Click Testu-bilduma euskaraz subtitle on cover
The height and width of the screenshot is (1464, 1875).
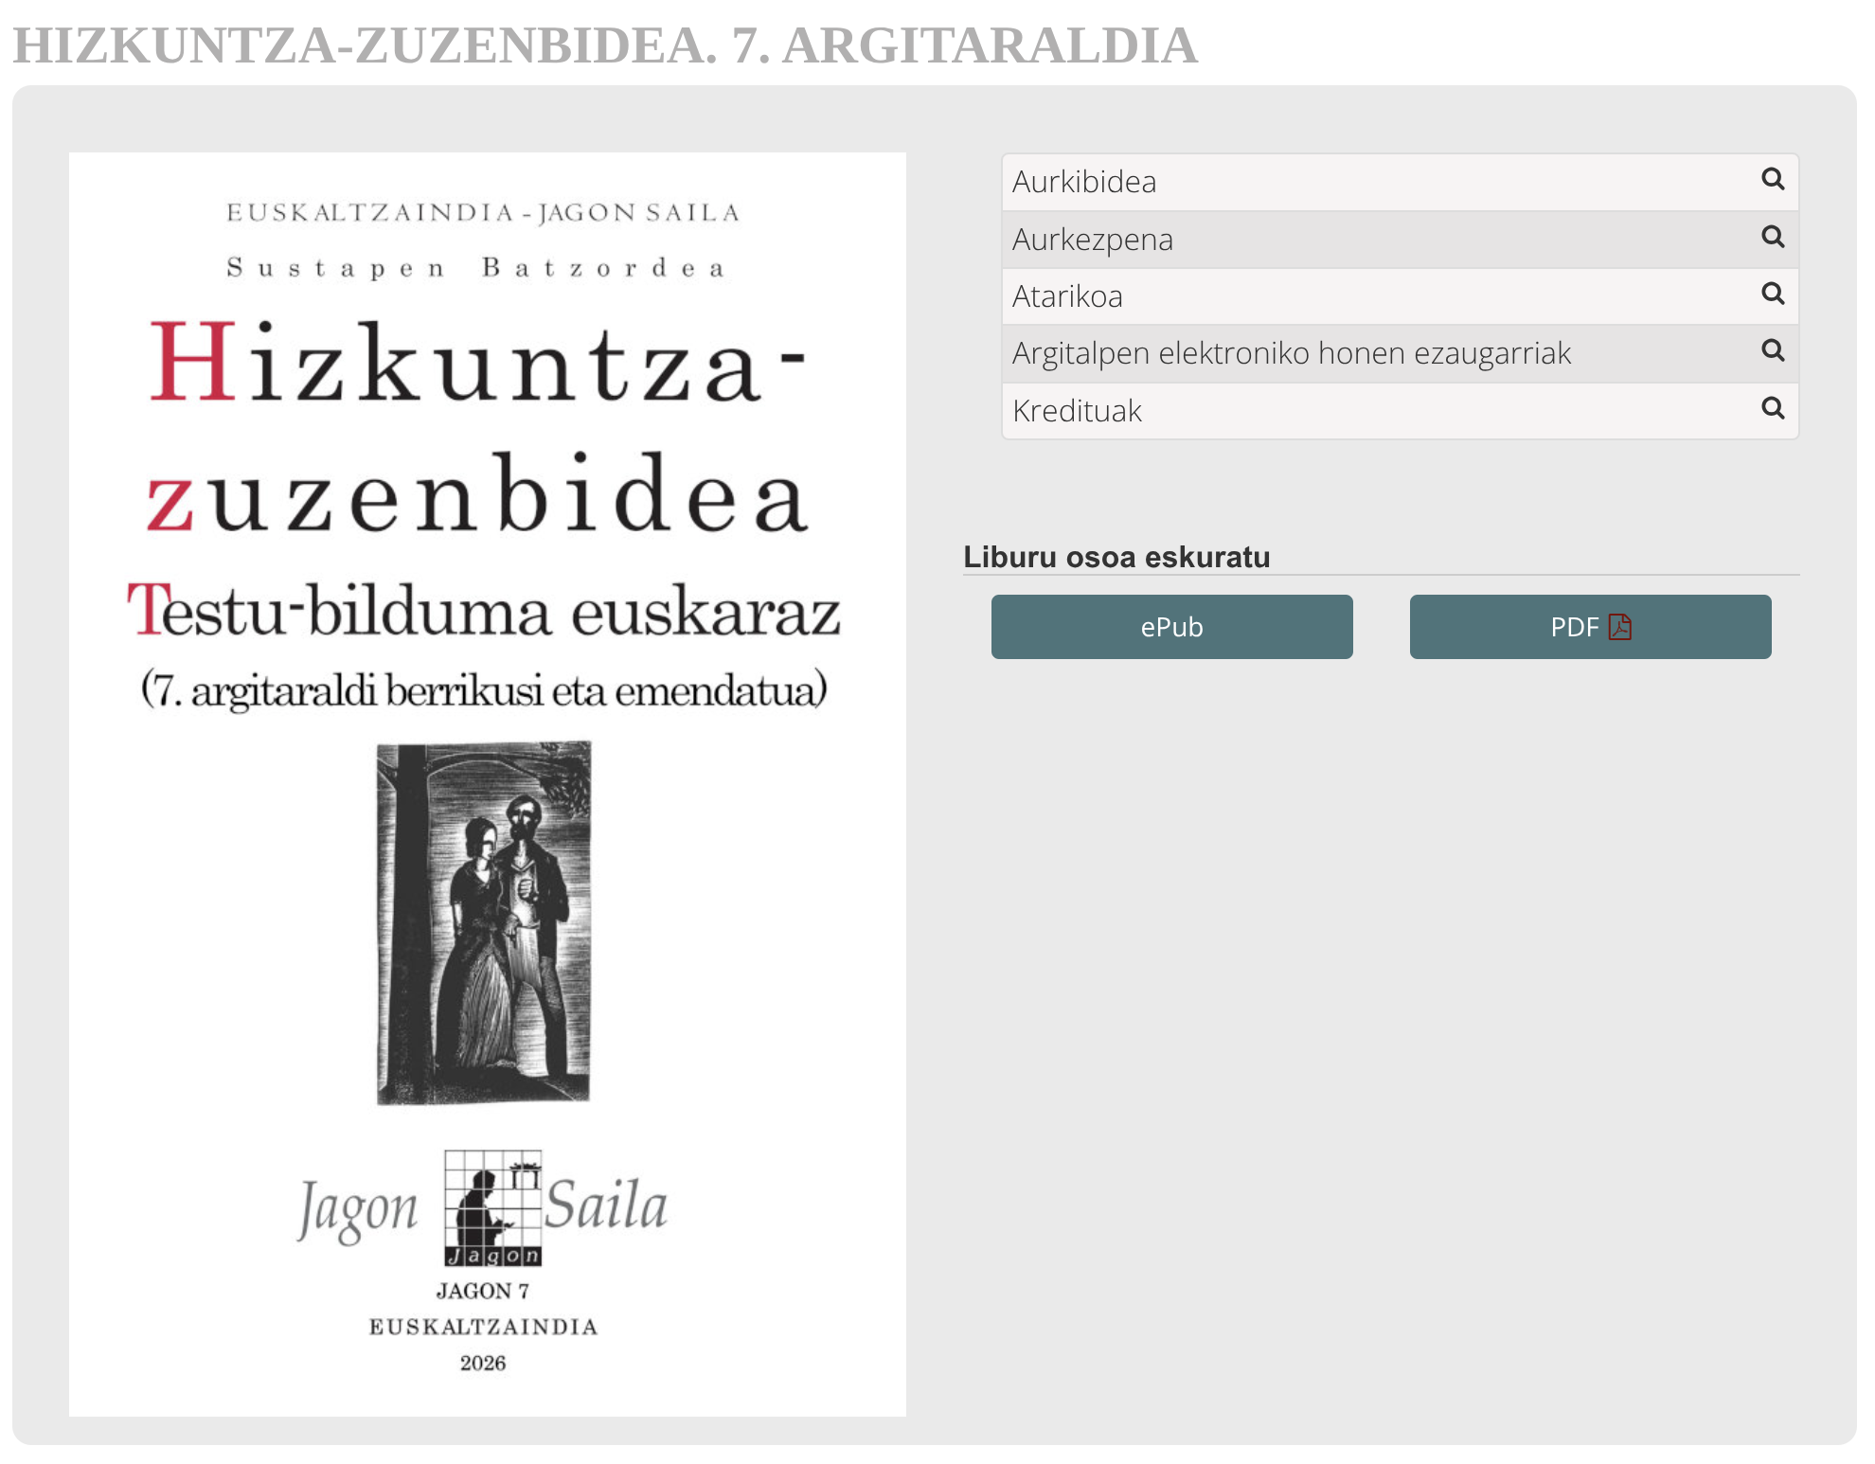click(x=484, y=610)
